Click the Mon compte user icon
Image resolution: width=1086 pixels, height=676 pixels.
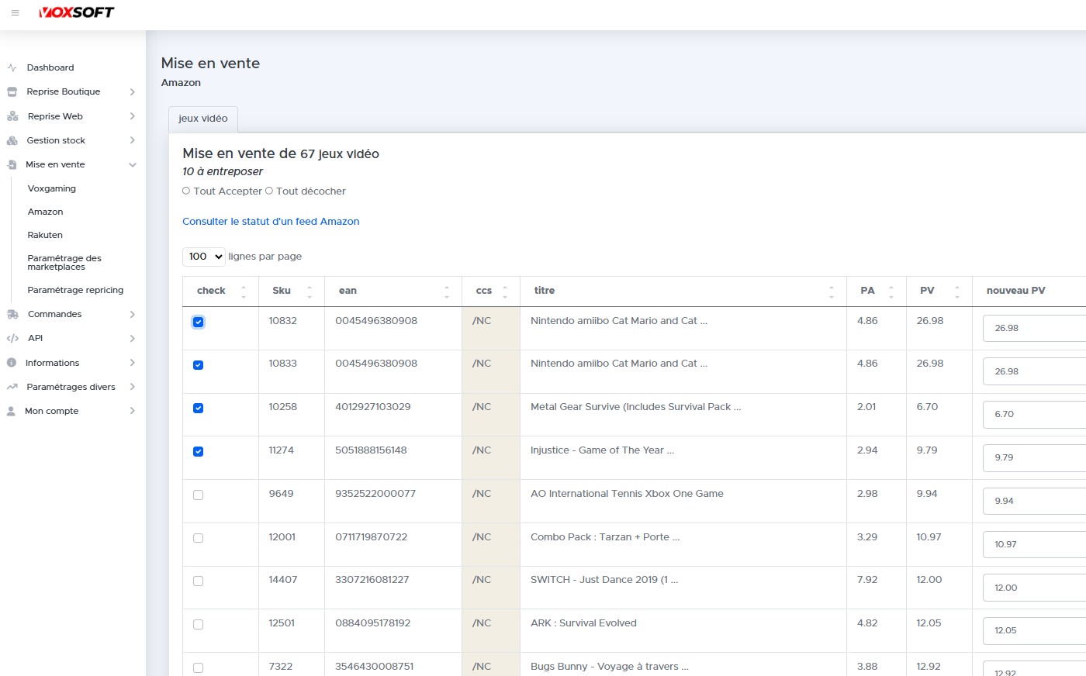[x=12, y=412]
